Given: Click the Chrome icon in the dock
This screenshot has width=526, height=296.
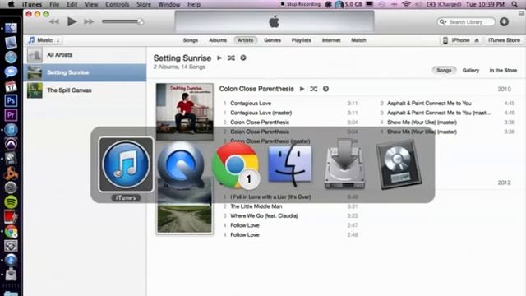Looking at the screenshot, I should tap(11, 232).
